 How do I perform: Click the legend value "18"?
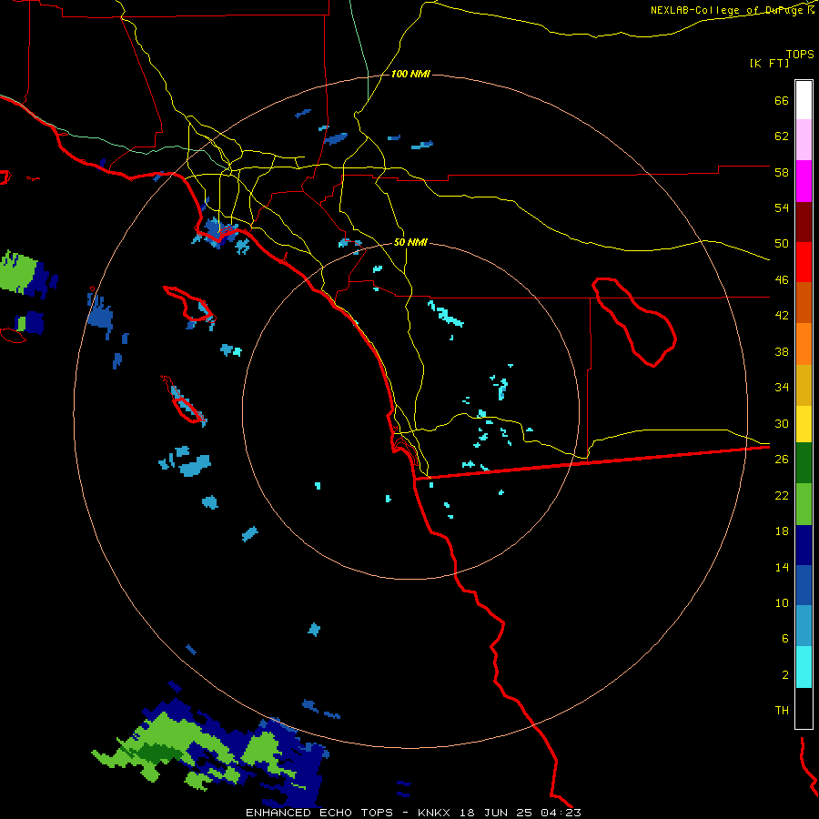pyautogui.click(x=782, y=531)
